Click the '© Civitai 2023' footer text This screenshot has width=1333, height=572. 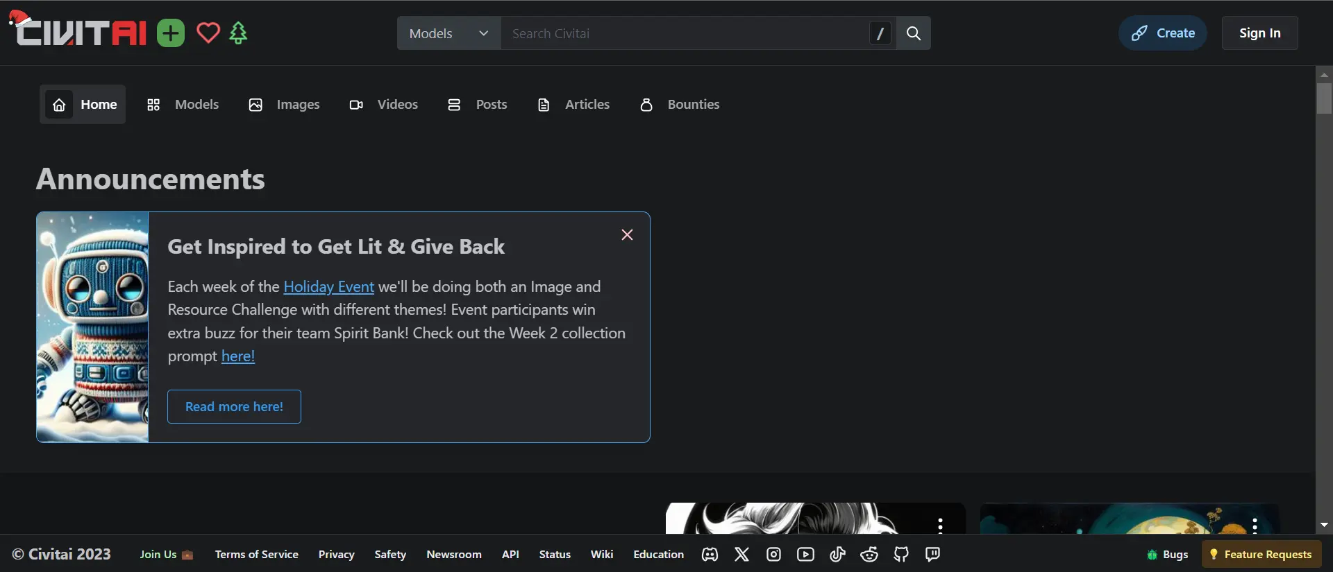[x=62, y=554]
